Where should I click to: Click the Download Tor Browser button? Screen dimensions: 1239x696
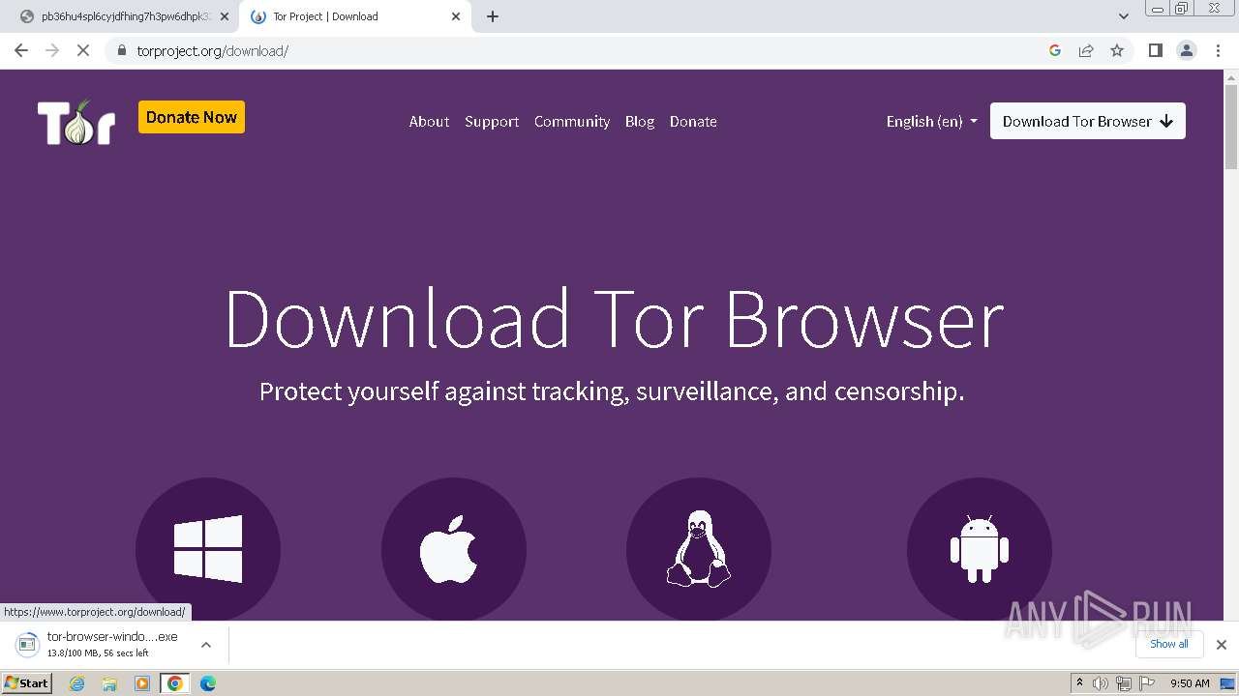(x=1088, y=121)
